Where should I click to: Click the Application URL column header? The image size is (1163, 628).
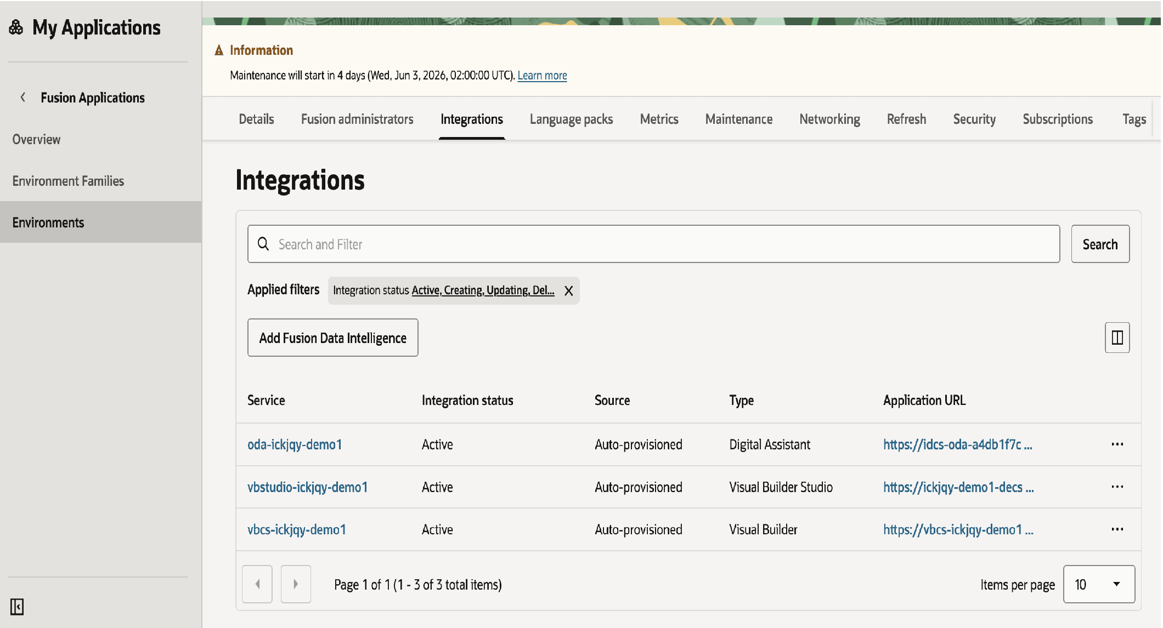[x=924, y=401]
